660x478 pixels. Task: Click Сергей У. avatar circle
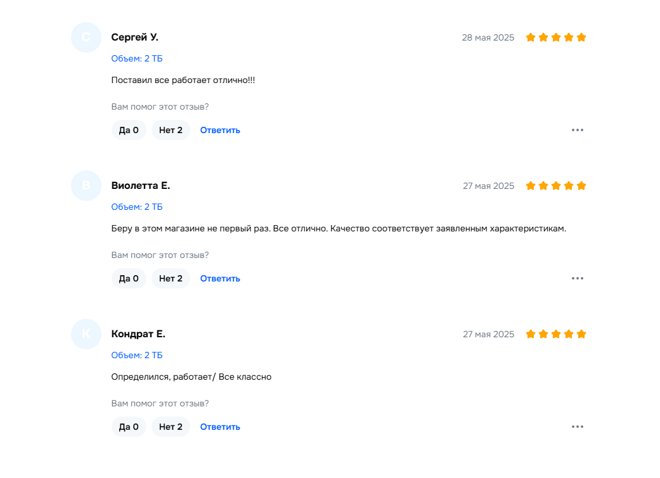[x=86, y=37]
